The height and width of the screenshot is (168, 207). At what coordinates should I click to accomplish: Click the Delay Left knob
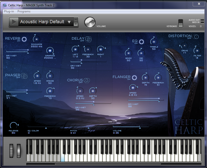[x=76, y=49]
